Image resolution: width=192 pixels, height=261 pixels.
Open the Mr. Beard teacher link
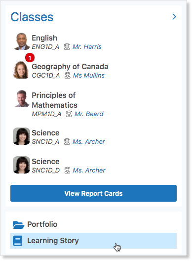(89, 114)
